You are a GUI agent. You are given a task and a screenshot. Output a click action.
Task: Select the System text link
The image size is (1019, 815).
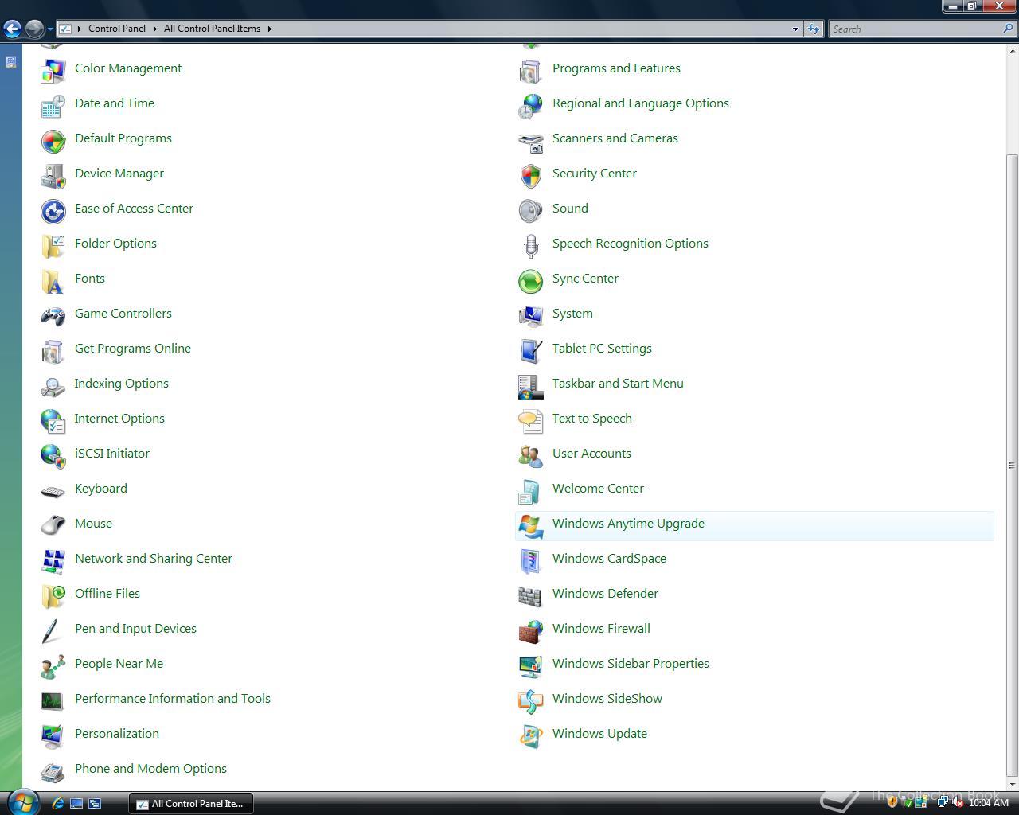tap(572, 314)
